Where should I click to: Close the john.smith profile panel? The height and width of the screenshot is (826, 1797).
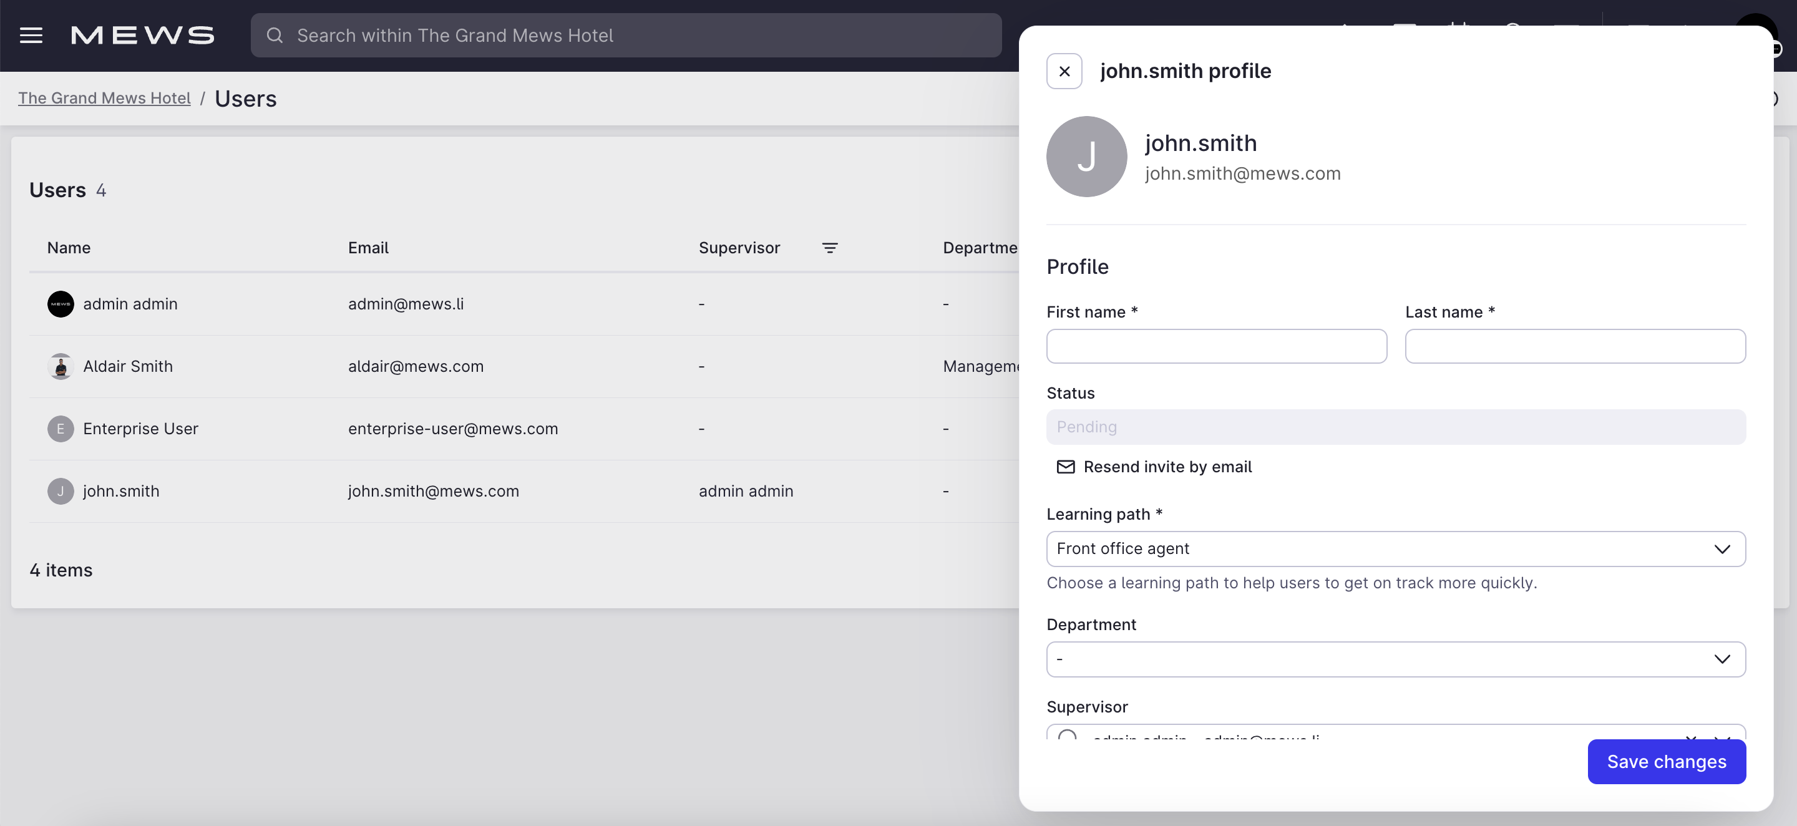tap(1064, 71)
